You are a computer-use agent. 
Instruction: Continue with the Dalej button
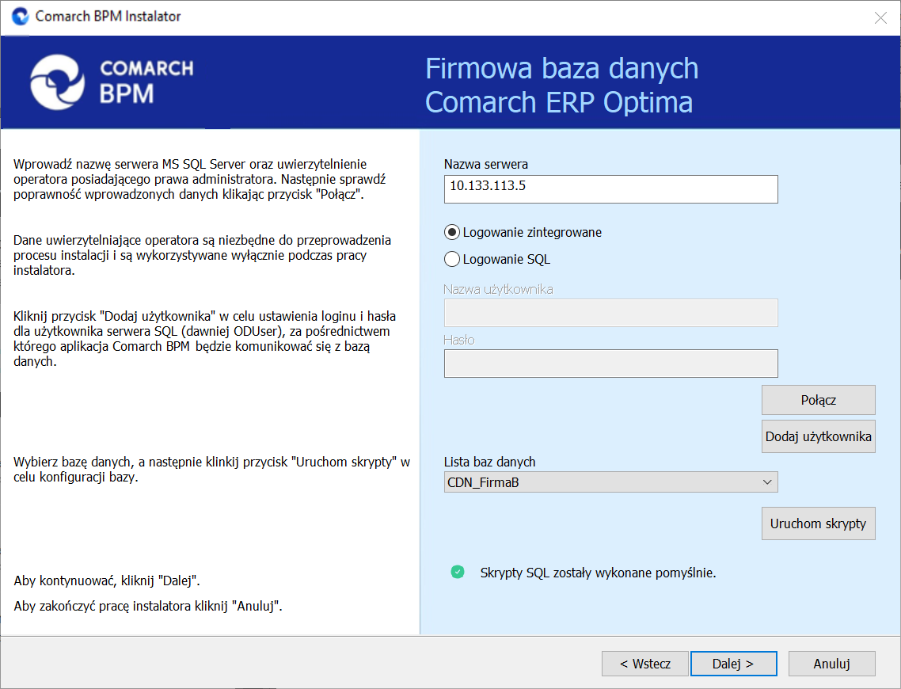pos(733,664)
